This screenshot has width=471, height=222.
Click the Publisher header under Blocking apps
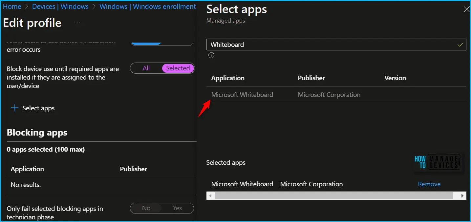[x=133, y=169]
